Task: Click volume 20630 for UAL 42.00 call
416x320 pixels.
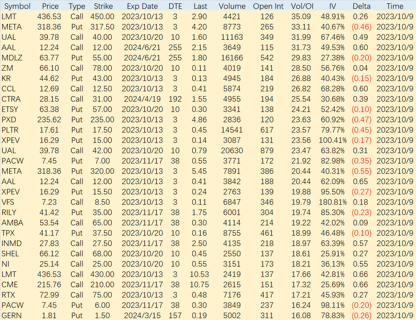Action: [x=232, y=151]
